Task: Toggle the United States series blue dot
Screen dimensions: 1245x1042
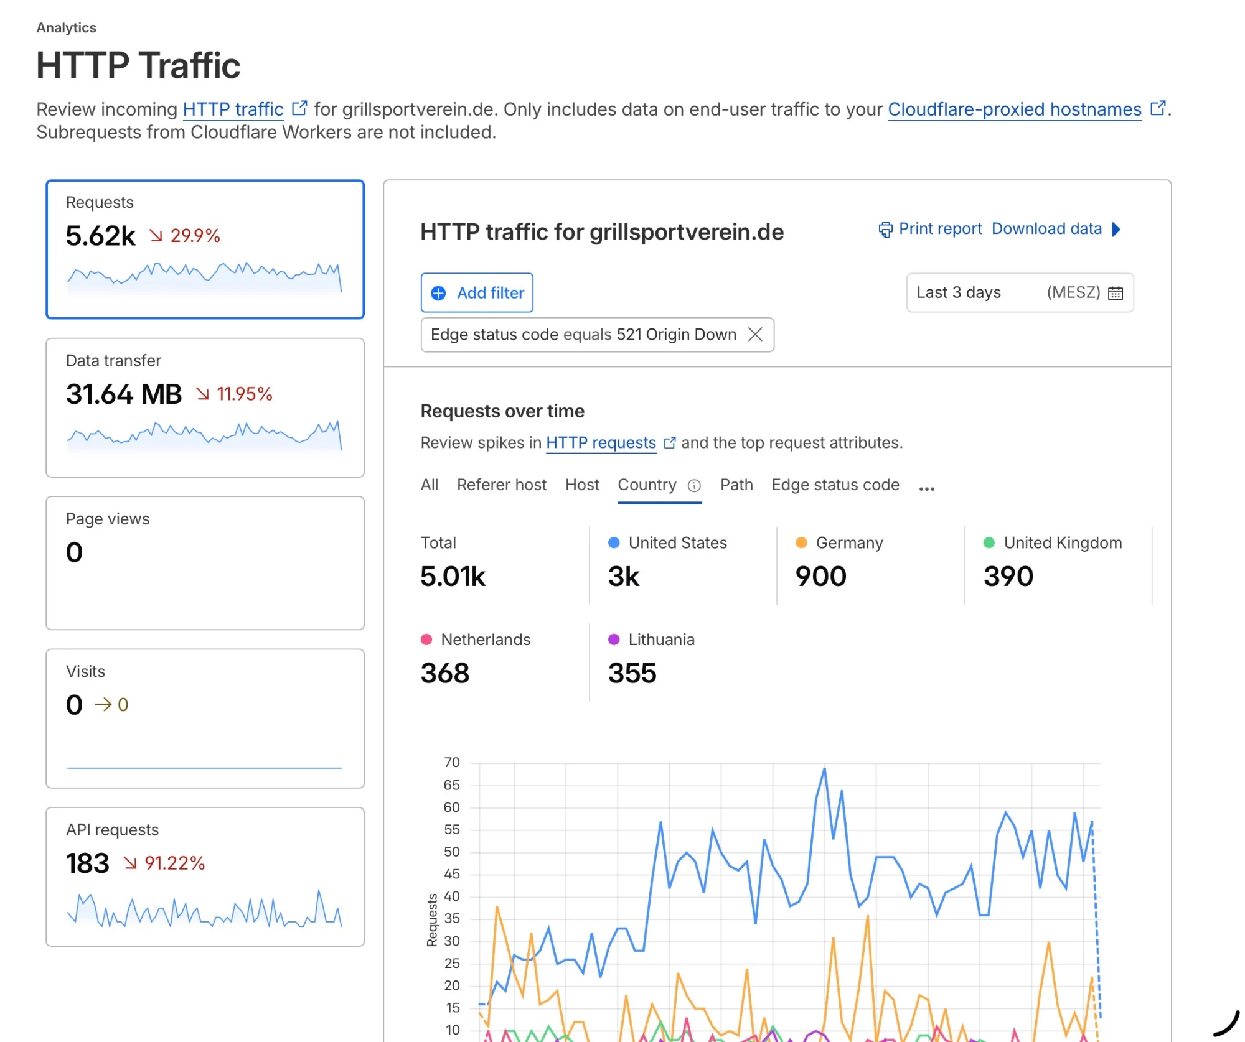Action: pyautogui.click(x=614, y=542)
